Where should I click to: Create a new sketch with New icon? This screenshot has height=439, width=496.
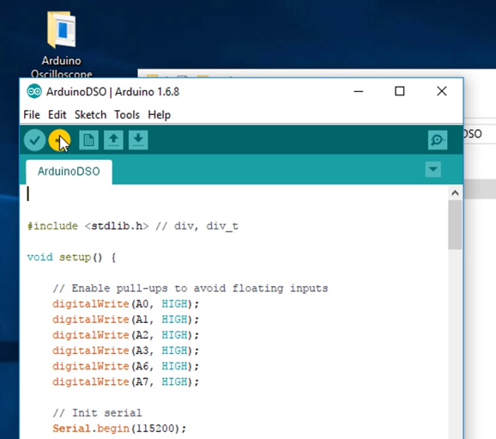click(88, 140)
